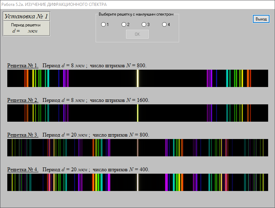Click the N = 1600 text for grating 2
Image resolution: width=275 pixels, height=208 pixels.
(x=137, y=100)
